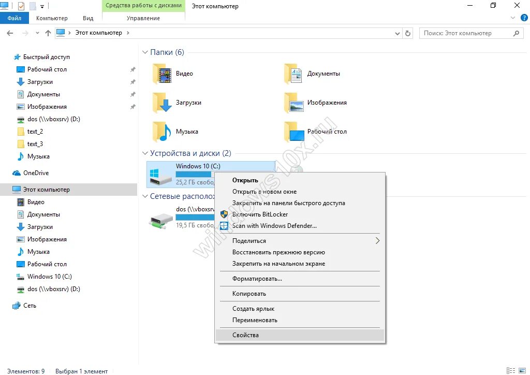Switch to the large icons view button

[x=522, y=371]
